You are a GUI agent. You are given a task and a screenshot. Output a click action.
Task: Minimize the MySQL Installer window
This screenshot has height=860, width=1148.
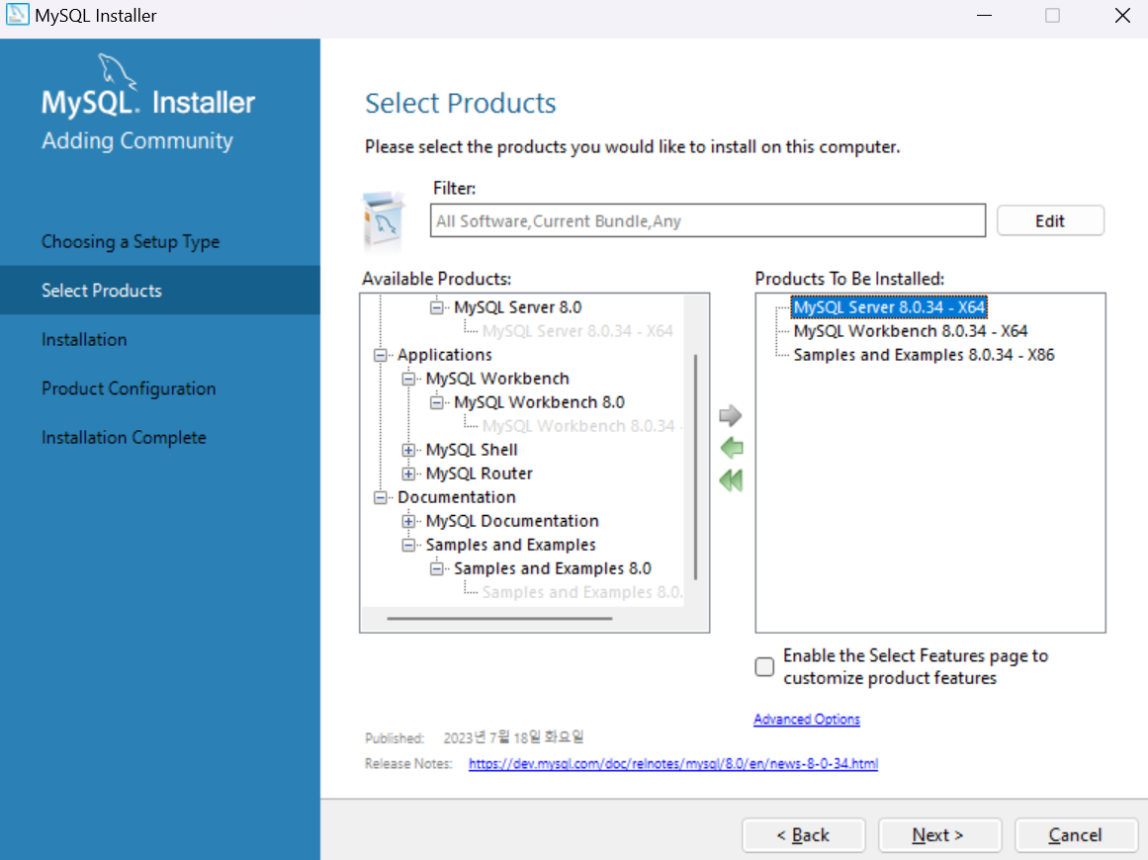pos(984,16)
